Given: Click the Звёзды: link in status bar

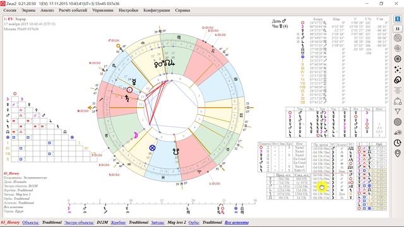Looking at the screenshot, I should click(x=158, y=223).
